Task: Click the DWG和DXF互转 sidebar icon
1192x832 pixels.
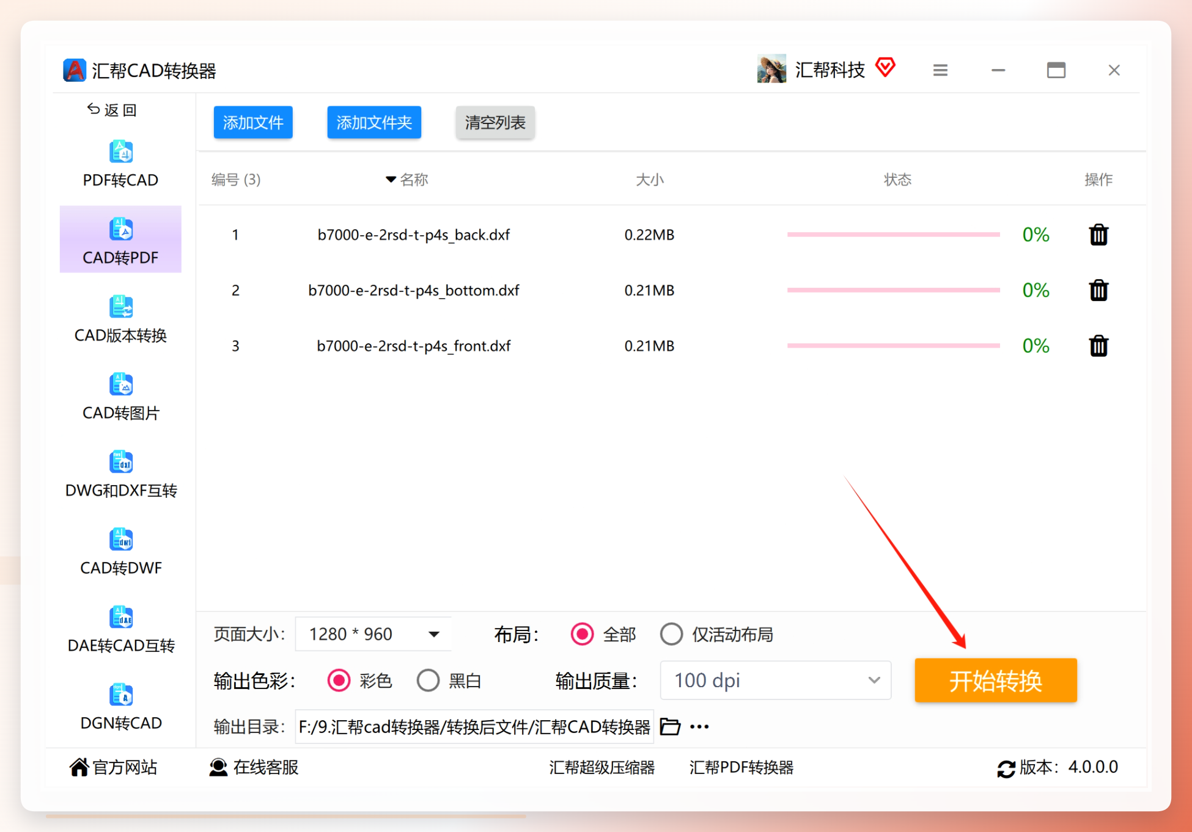Action: [x=121, y=462]
